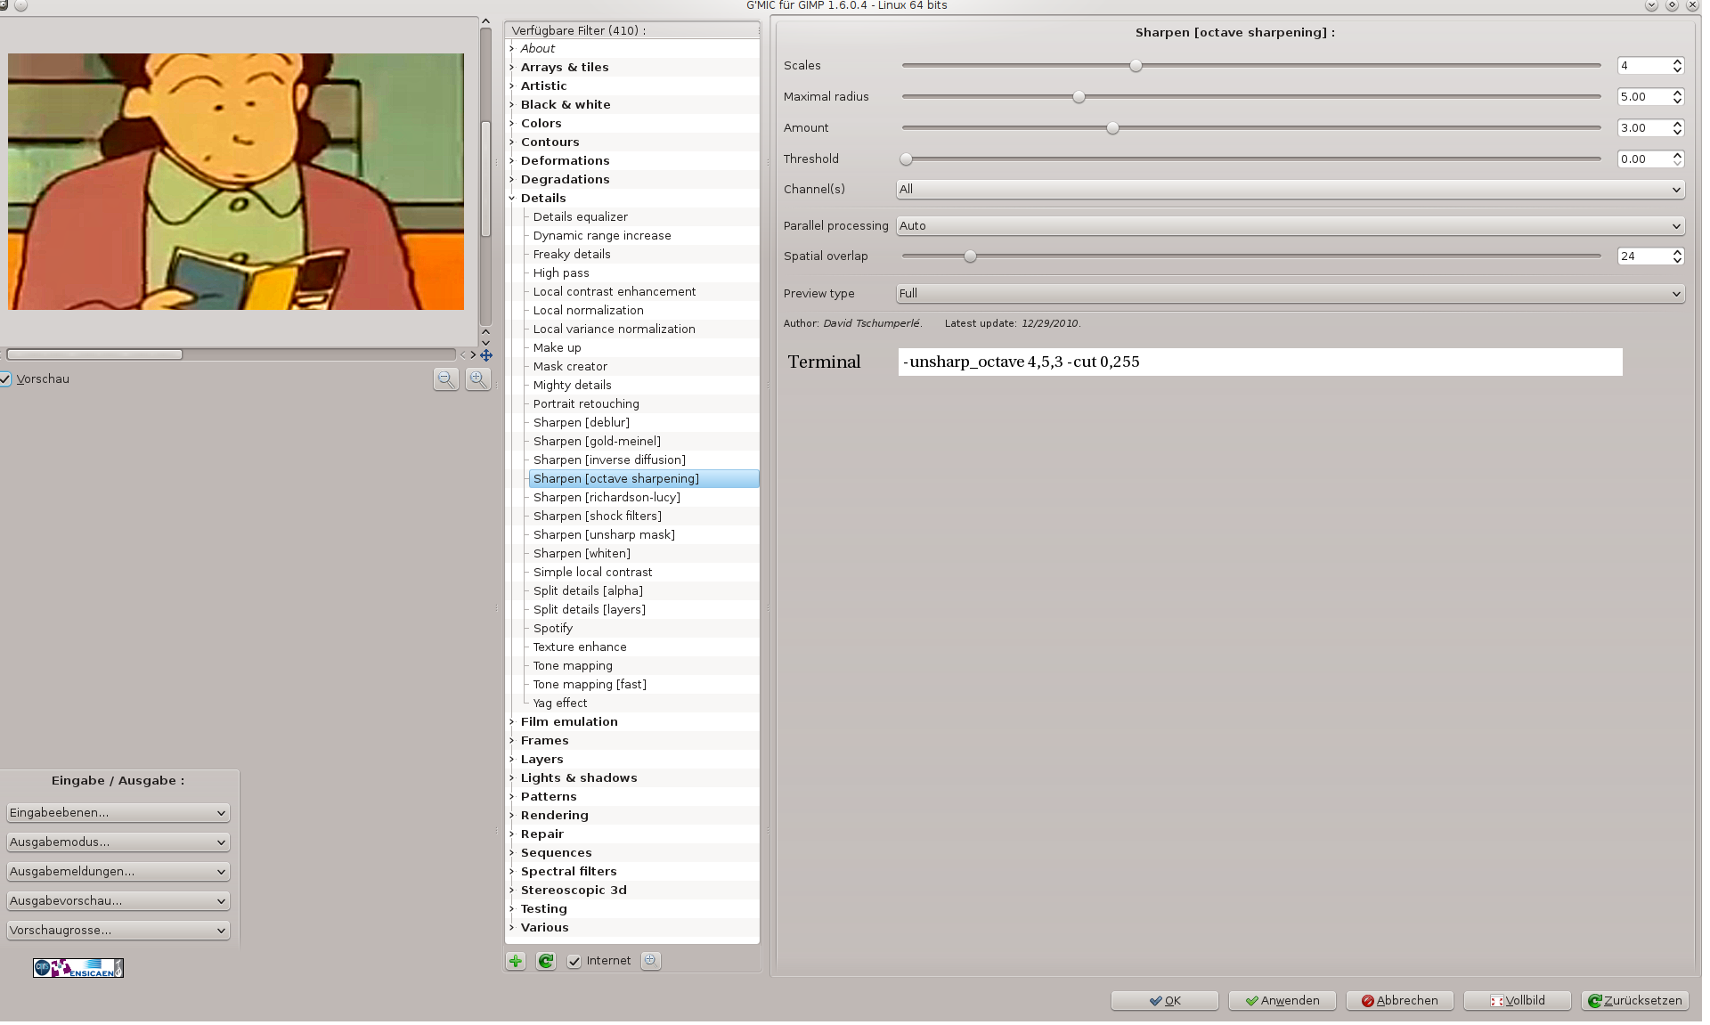
Task: Click the Spatial overlap slider handle
Action: pyautogui.click(x=970, y=256)
